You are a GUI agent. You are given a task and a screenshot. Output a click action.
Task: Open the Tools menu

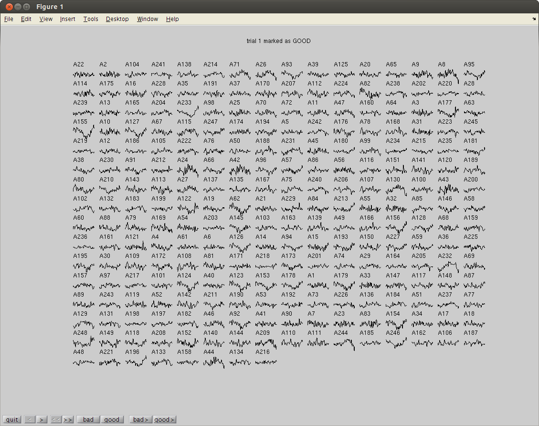[x=90, y=19]
